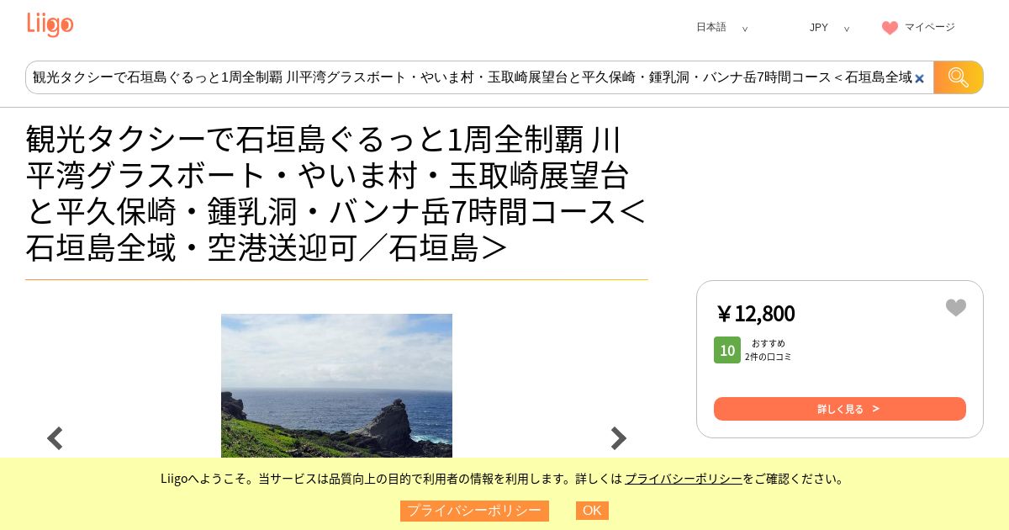Clear search text with the blue X
1009x530 pixels.
point(919,78)
